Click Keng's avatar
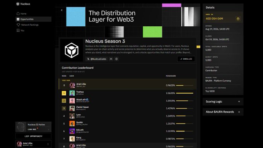The height and width of the screenshot is (148, 263). point(72,139)
